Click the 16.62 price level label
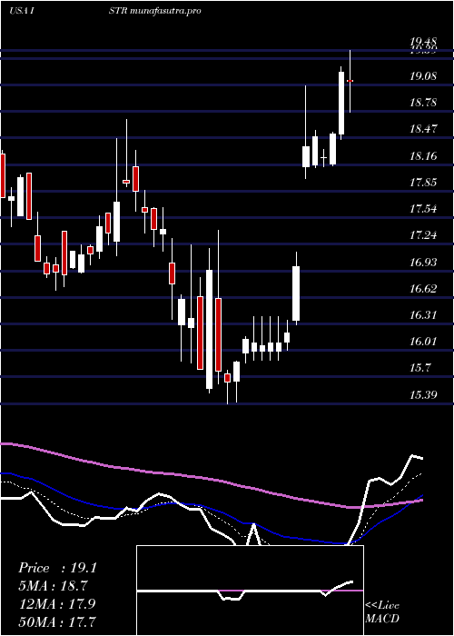454x636 pixels. [423, 289]
